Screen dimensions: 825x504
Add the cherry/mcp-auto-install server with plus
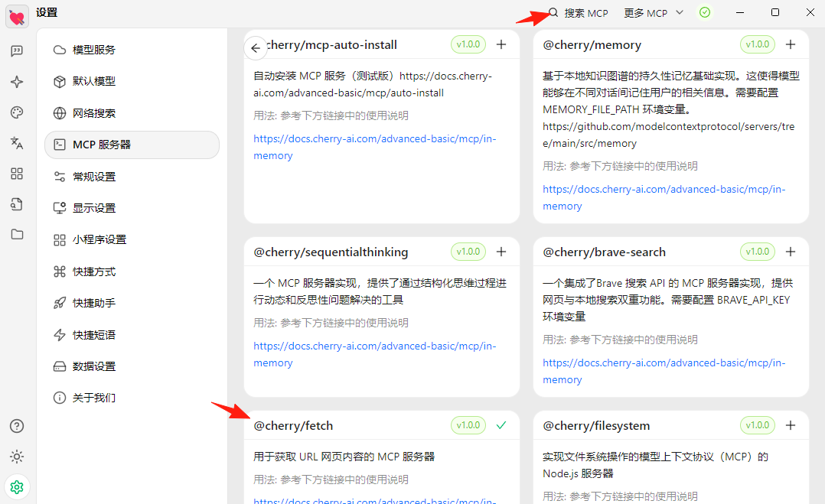coord(501,44)
